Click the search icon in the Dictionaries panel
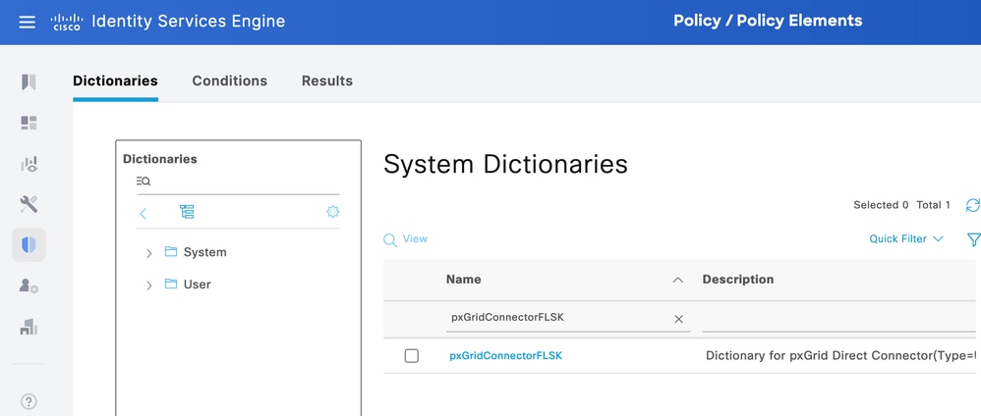Screen dimensions: 981x416 144,182
